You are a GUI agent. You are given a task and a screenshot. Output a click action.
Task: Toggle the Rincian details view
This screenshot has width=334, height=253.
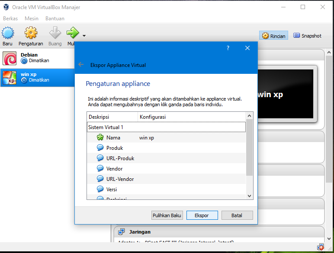273,36
